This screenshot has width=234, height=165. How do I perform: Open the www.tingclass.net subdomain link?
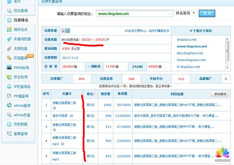pos(192,46)
